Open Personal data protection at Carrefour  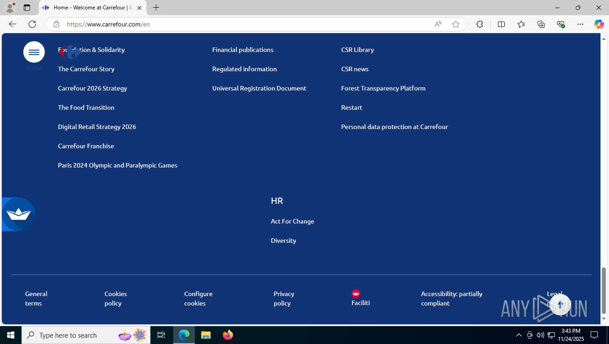coord(395,127)
